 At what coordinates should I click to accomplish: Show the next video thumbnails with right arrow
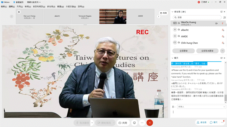158,17
